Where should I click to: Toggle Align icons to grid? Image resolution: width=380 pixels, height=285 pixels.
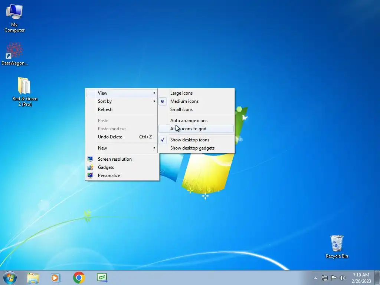196,129
